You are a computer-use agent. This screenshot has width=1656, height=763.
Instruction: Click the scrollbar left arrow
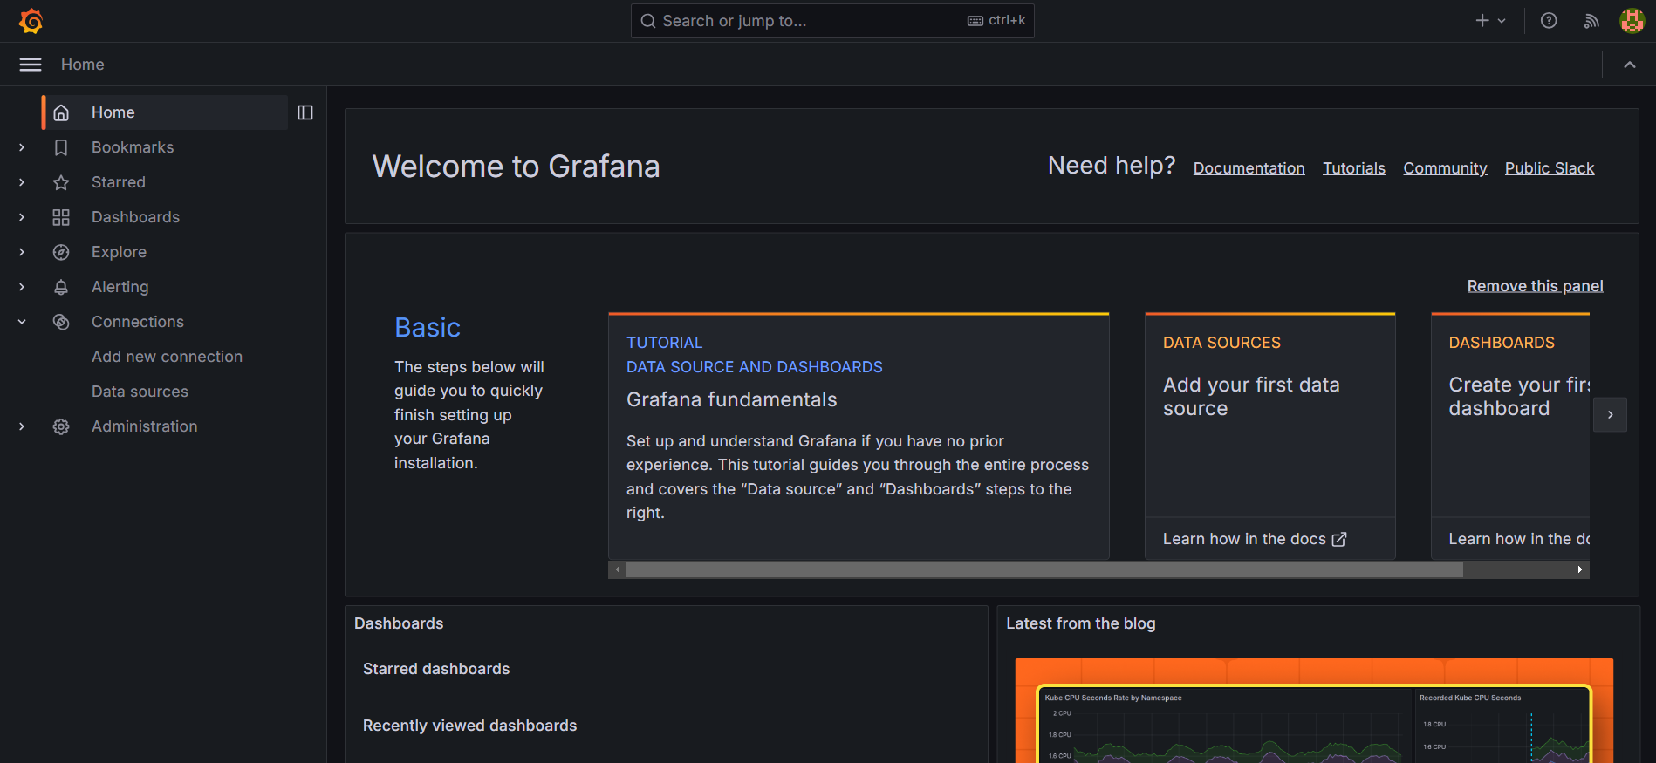click(x=618, y=569)
